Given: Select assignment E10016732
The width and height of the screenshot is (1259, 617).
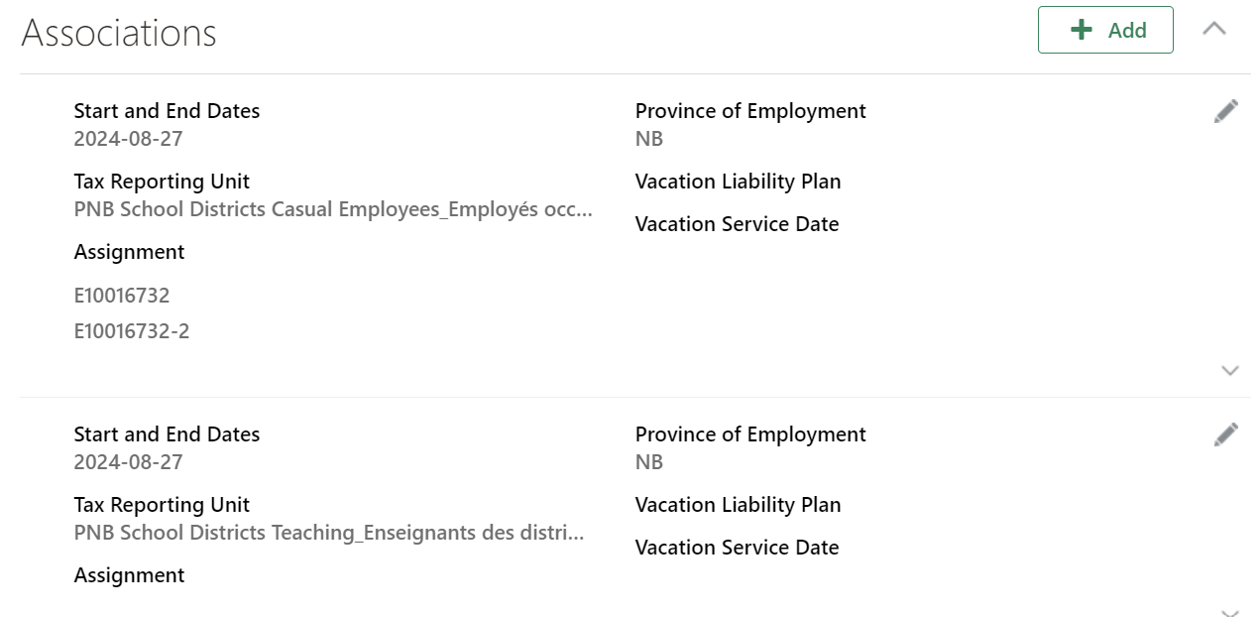Looking at the screenshot, I should pos(121,295).
